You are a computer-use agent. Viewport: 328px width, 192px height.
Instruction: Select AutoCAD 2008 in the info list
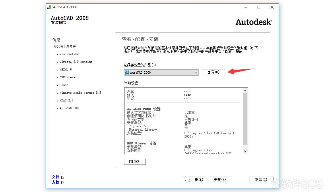tap(70, 108)
